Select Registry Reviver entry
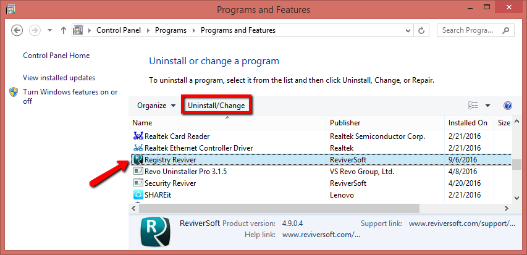Viewport: 527px width, 255px height. (170, 160)
